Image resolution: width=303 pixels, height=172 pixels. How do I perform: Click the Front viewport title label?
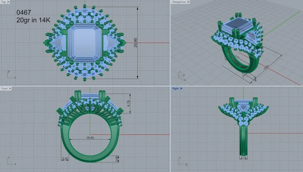coord(4,88)
